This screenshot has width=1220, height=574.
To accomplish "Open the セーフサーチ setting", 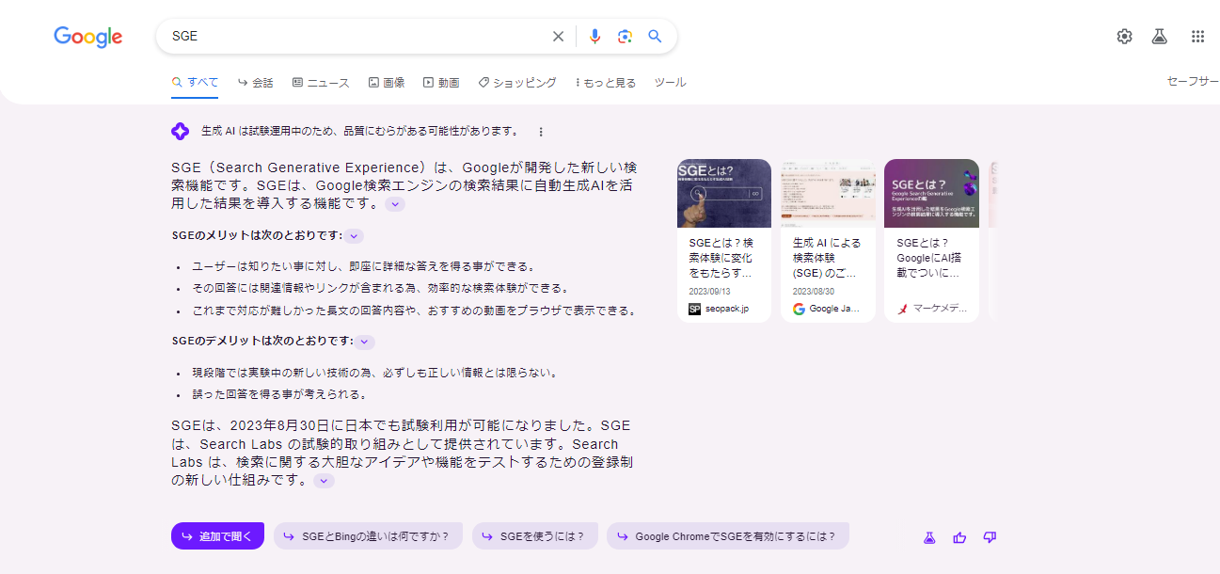I will 1193,82.
